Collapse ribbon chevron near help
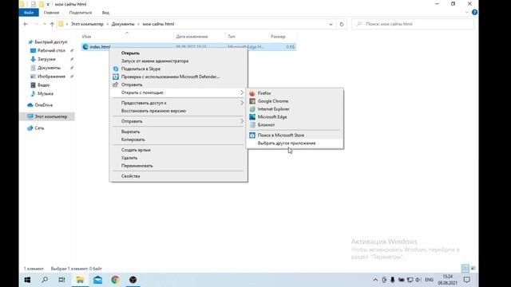Viewport: 511px width, 287px height. click(466, 13)
